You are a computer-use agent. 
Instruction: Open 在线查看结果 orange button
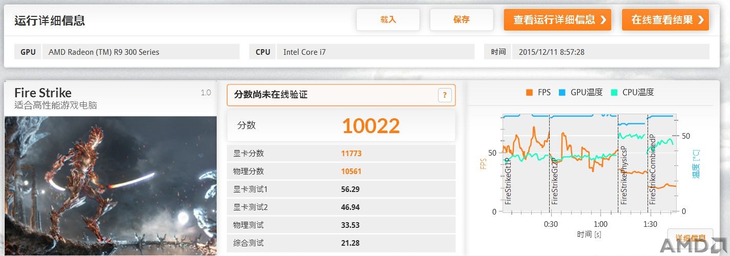[665, 20]
